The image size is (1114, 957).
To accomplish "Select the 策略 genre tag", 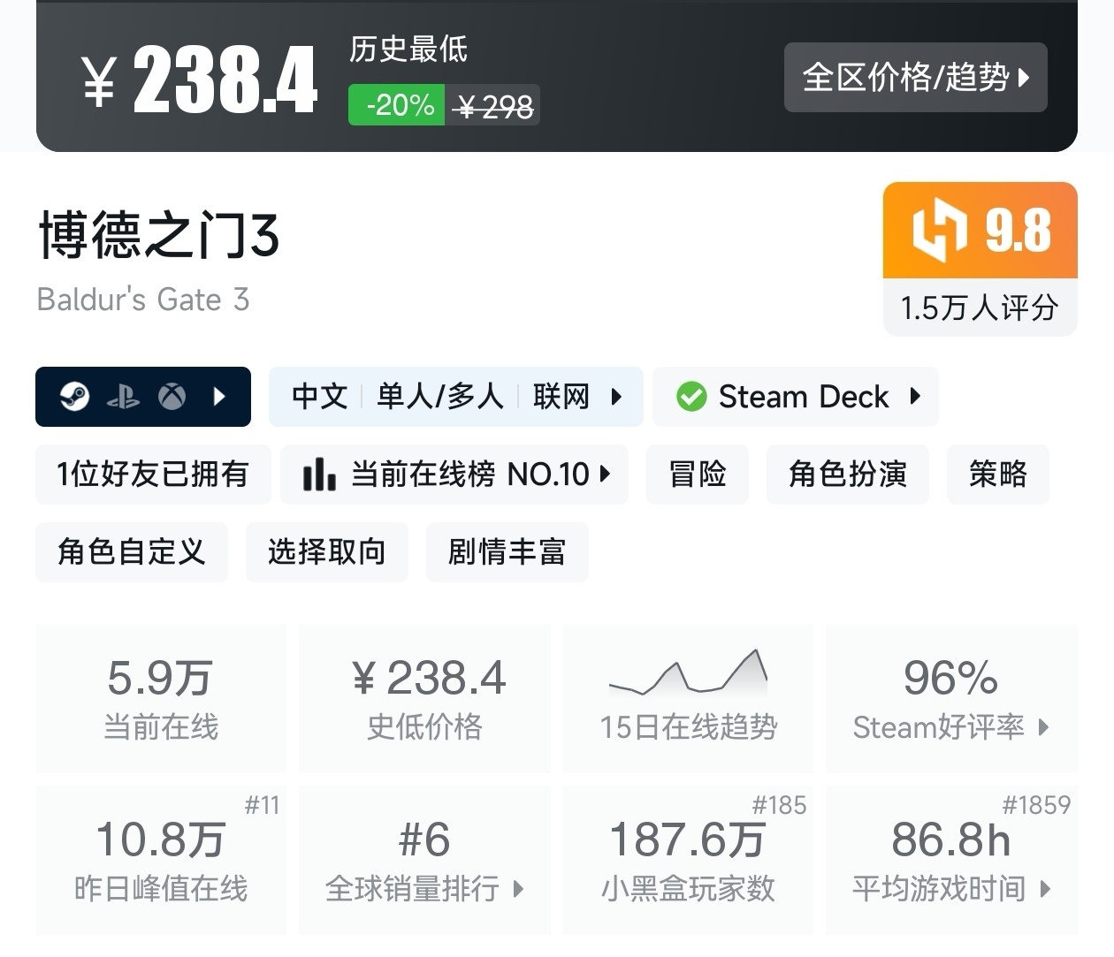I will 998,475.
